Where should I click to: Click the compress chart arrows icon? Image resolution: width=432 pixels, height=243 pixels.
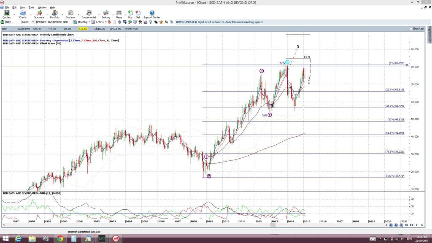tap(412, 225)
